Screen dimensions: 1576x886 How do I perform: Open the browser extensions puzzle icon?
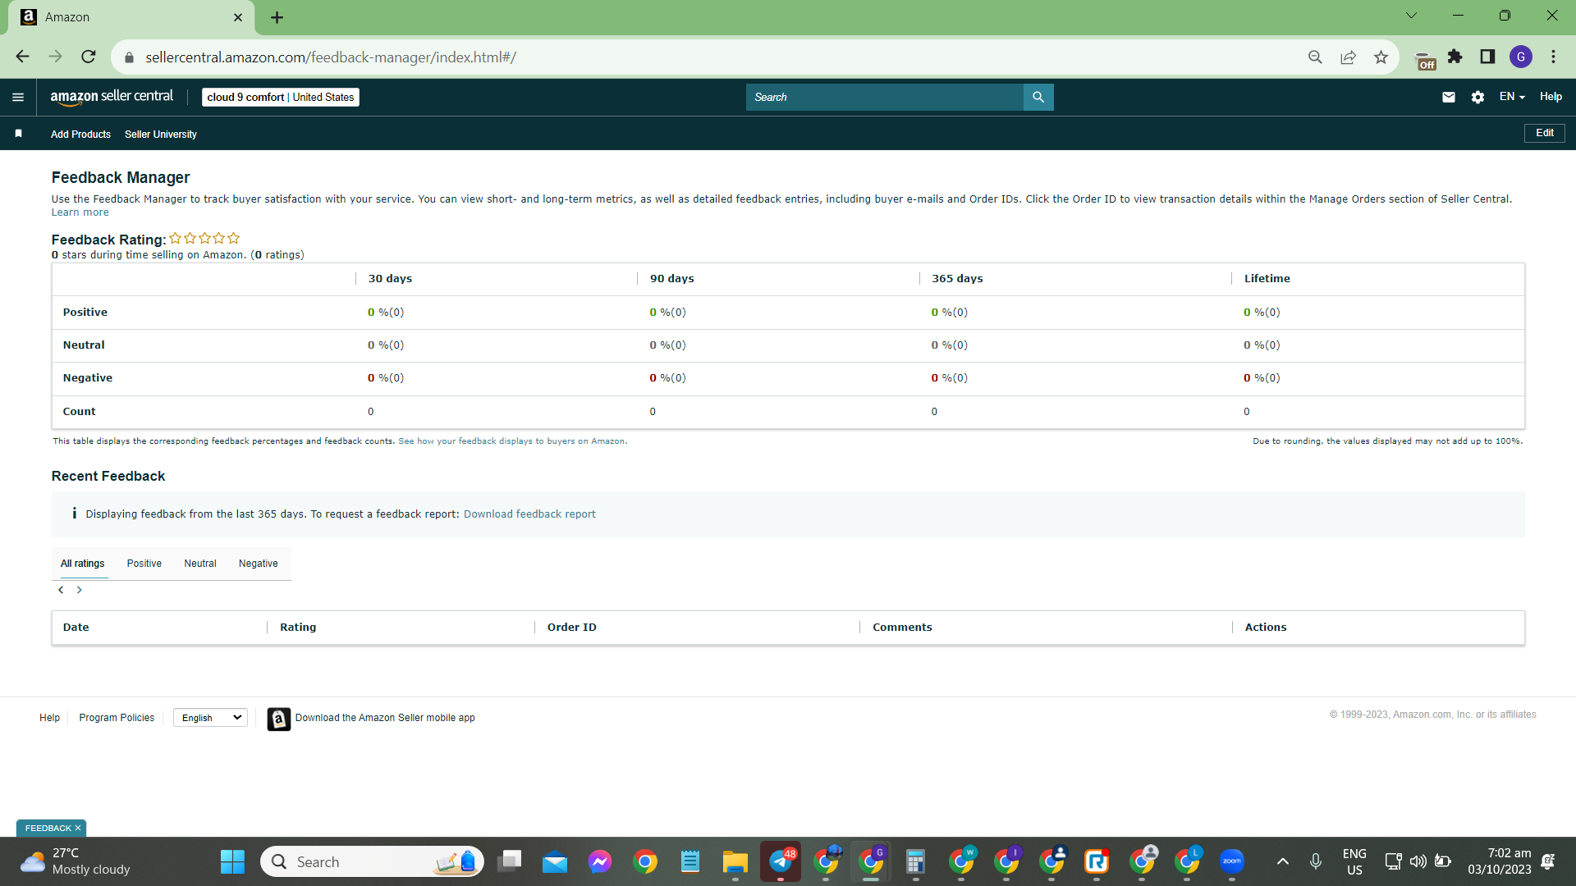click(1455, 57)
